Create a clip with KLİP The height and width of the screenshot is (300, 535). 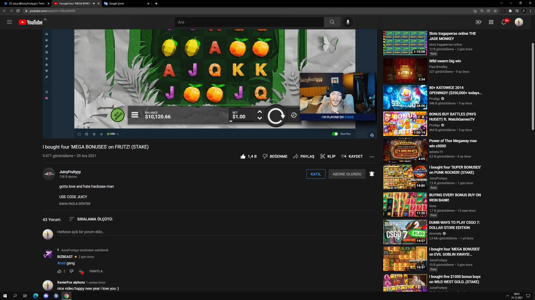pos(328,156)
